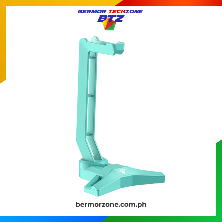Click the blurred caption text below stand
The width and height of the screenshot is (222, 222).
click(110, 205)
